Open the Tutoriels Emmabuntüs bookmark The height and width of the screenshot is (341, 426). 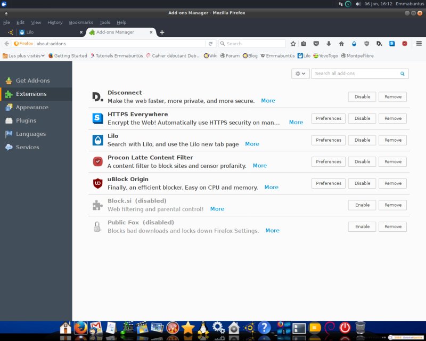(117, 56)
